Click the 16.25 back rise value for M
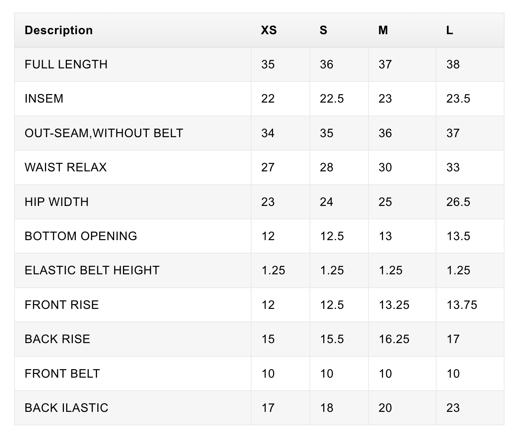The image size is (519, 439). (394, 339)
